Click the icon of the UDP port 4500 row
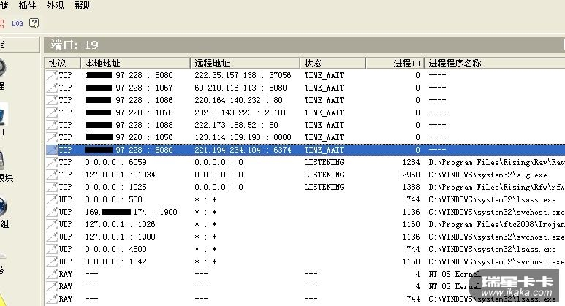Viewport: 565px width, 306px height. coord(52,249)
